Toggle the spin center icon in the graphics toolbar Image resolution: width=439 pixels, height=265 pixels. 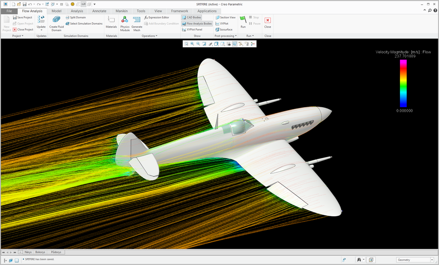tap(253, 43)
